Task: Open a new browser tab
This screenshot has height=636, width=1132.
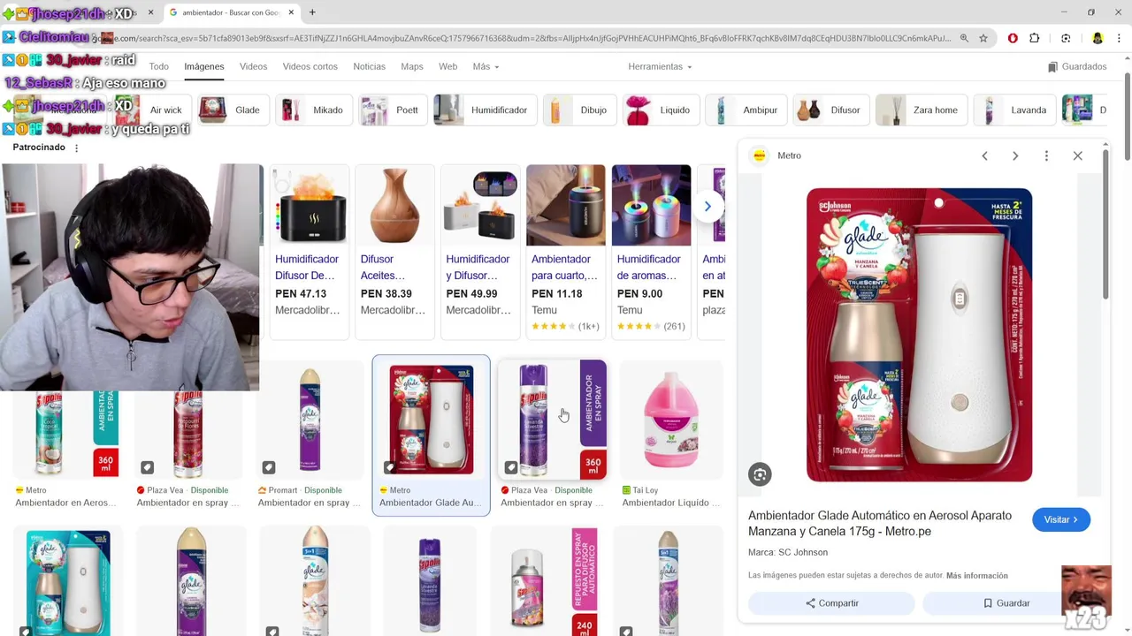Action: point(312,12)
